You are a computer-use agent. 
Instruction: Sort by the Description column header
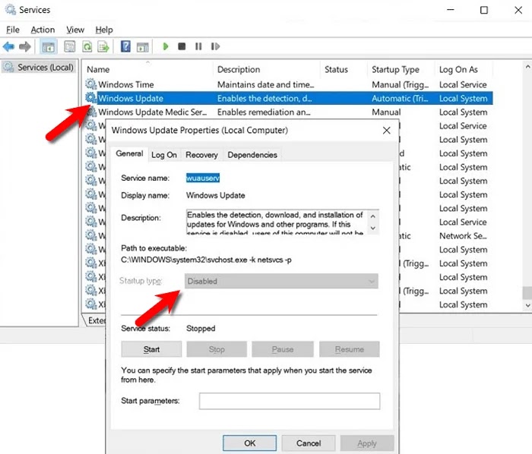tap(267, 69)
